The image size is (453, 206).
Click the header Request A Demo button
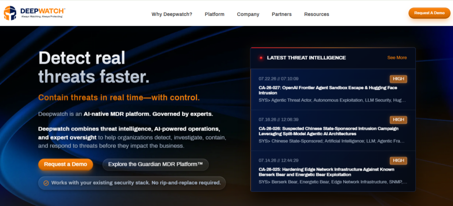click(429, 13)
